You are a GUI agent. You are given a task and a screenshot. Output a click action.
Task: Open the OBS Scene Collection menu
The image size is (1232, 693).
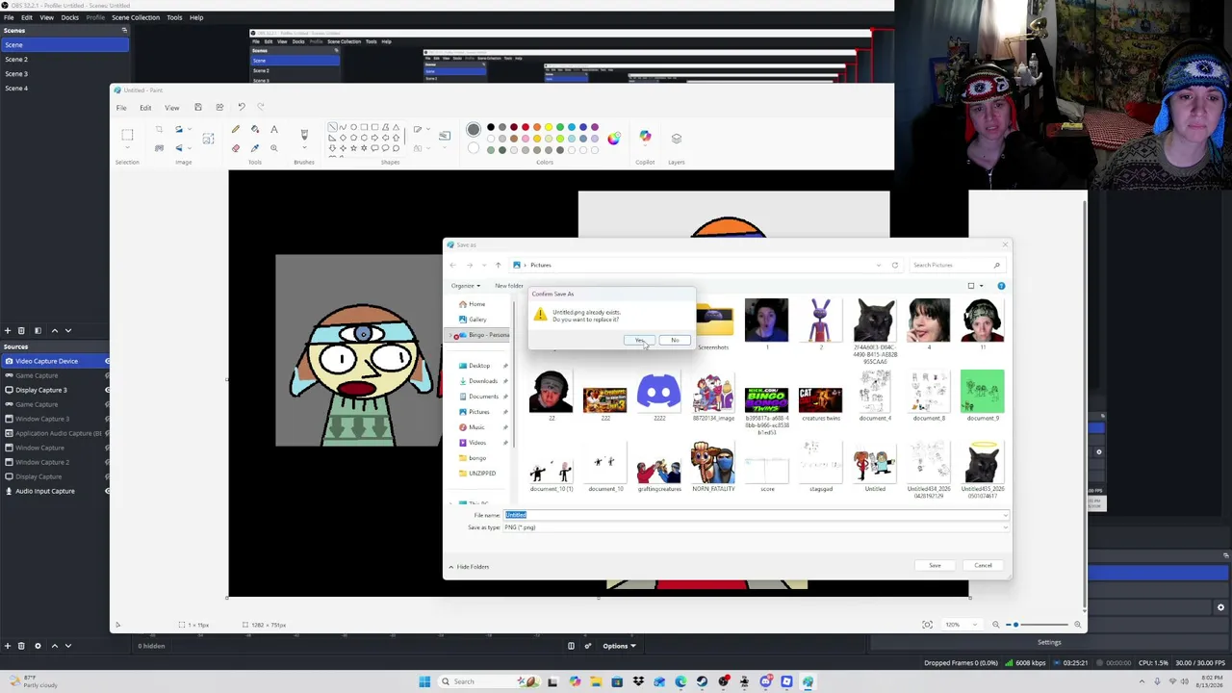[136, 17]
